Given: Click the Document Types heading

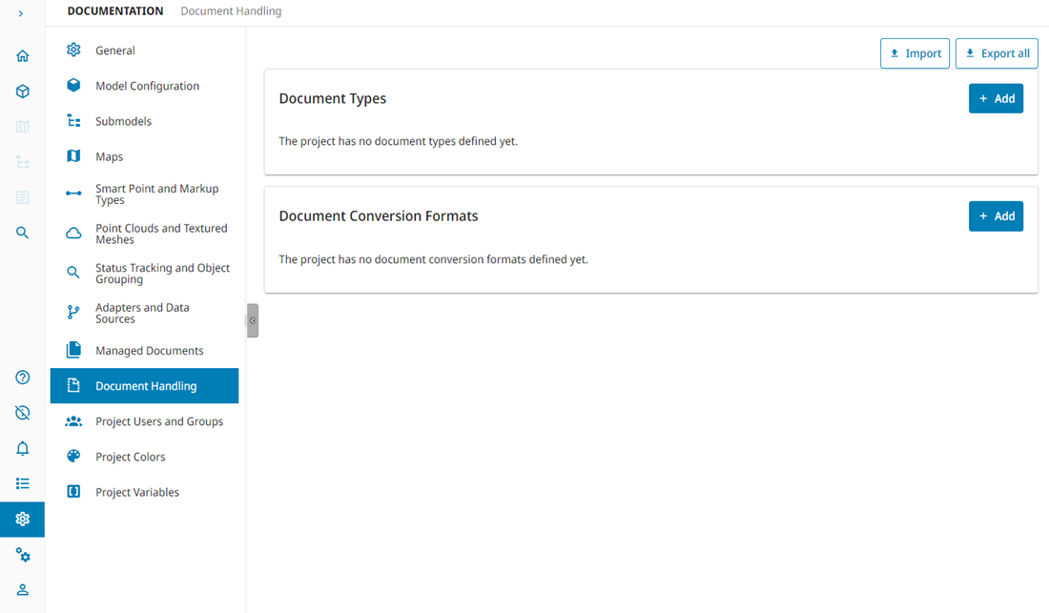Looking at the screenshot, I should tap(333, 98).
